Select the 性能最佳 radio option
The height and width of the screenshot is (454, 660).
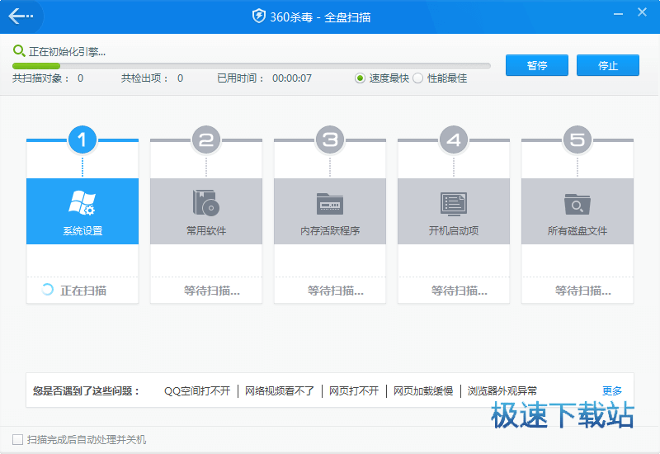coord(417,78)
